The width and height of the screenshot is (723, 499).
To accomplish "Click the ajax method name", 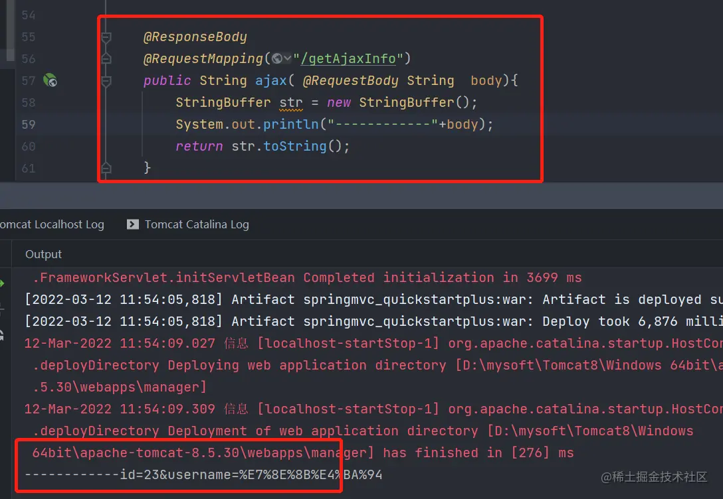I will (271, 80).
